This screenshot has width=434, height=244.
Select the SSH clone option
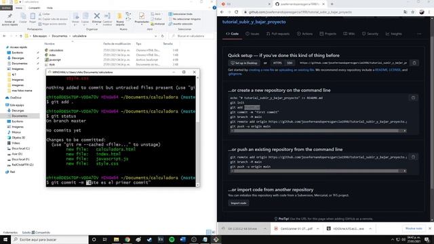pyautogui.click(x=290, y=63)
